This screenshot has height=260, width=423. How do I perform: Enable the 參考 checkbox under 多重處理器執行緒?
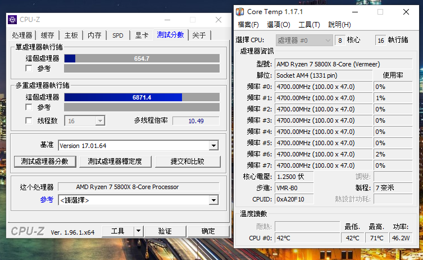pos(29,107)
